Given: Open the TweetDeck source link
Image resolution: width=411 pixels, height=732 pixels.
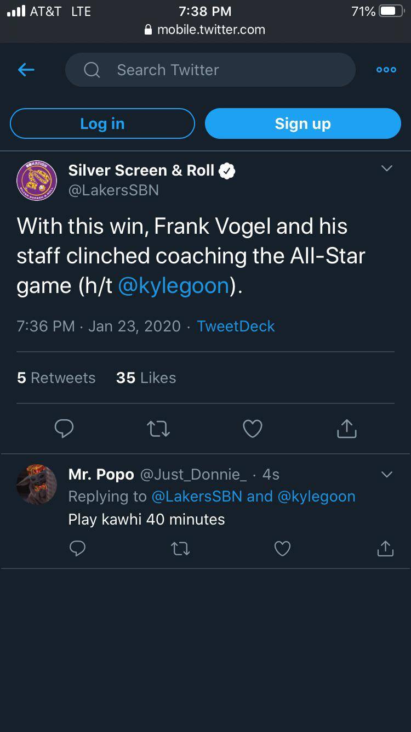Looking at the screenshot, I should click(x=235, y=326).
